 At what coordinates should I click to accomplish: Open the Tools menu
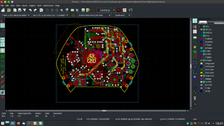point(39,6)
